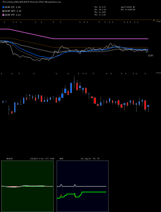Click the white DOW MT legend swatch

3,11
